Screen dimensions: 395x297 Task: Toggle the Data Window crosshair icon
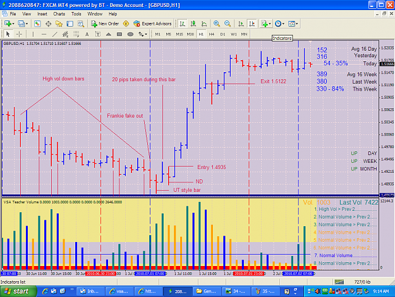click(48, 23)
